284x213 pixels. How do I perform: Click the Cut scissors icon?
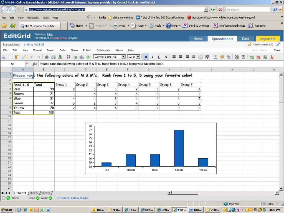tap(4, 57)
